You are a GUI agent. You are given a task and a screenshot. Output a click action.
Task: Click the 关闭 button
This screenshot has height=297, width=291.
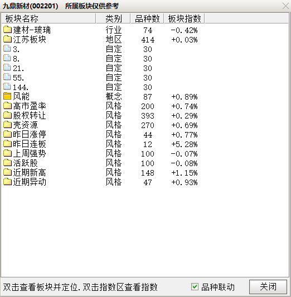(268, 287)
